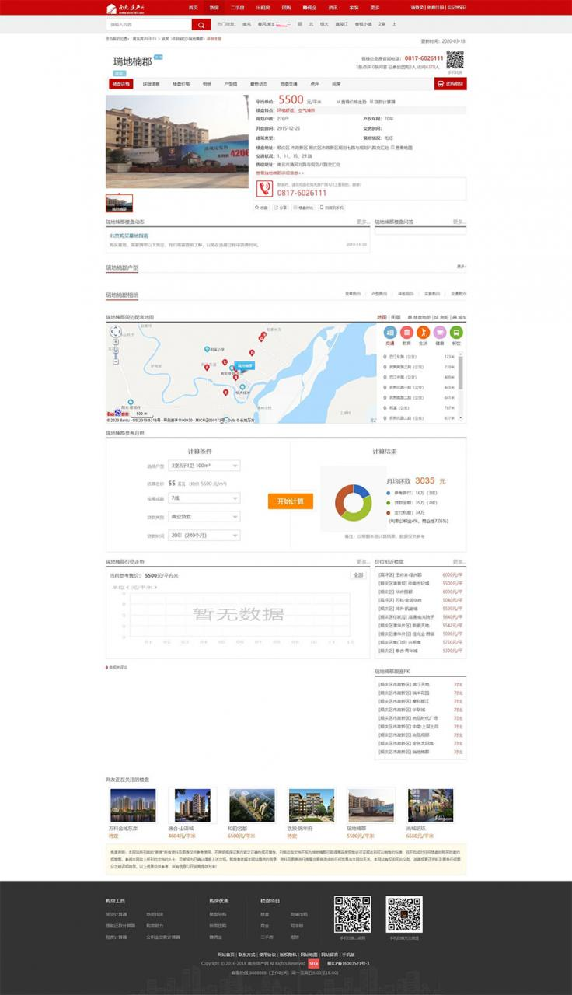Open the 二手房 top navigation item
Screen dimensions: 572x995
point(238,7)
